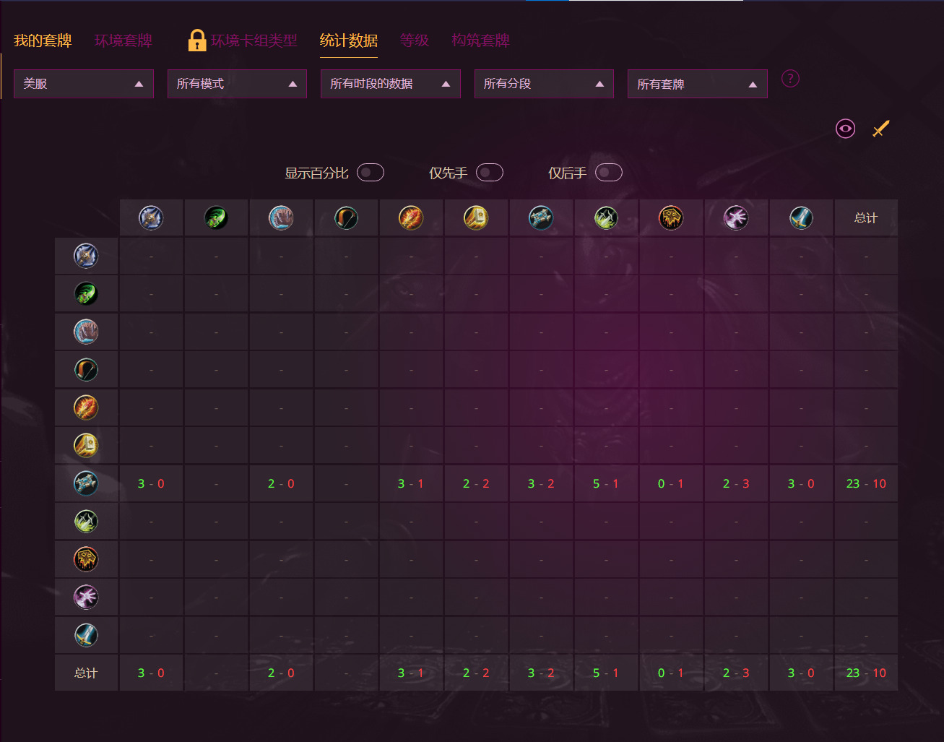Click the 总计 row's 3 - 1 cell
The image size is (944, 742).
(x=411, y=673)
